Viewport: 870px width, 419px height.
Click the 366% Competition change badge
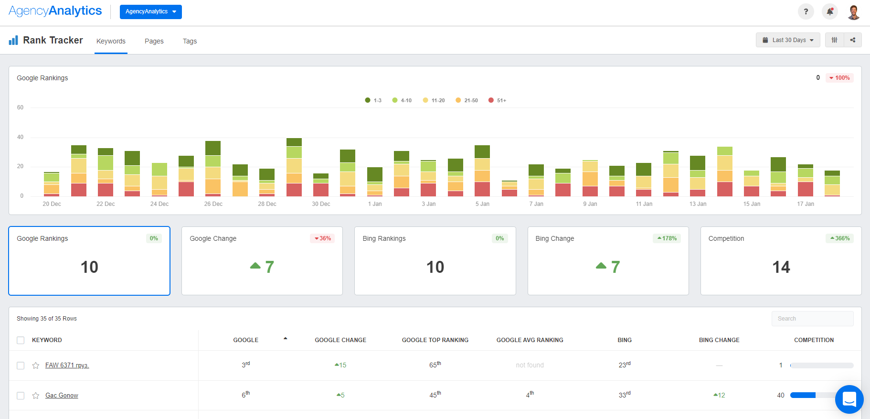839,238
